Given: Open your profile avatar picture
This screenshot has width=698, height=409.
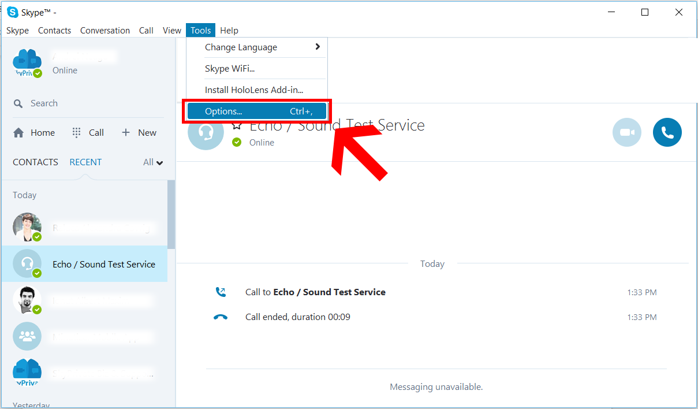Looking at the screenshot, I should (x=27, y=63).
